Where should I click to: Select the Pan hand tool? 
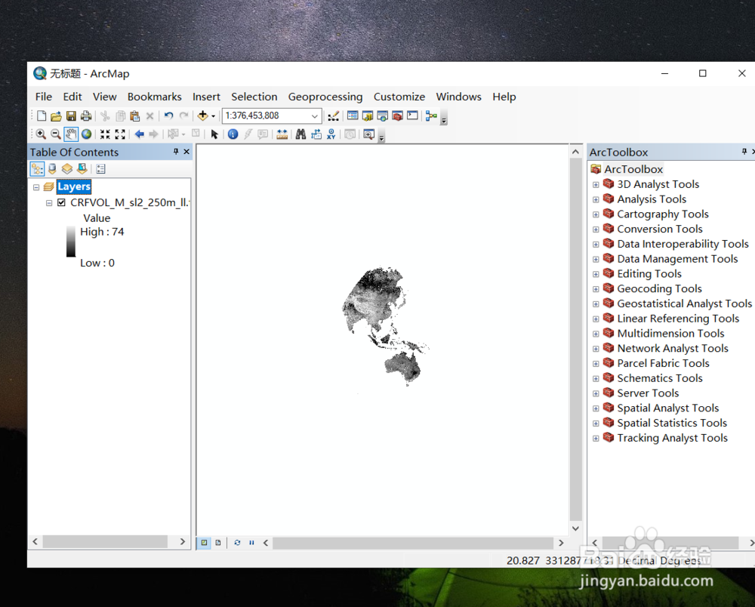pos(71,134)
